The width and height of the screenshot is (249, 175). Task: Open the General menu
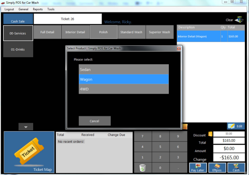pyautogui.click(x=24, y=9)
